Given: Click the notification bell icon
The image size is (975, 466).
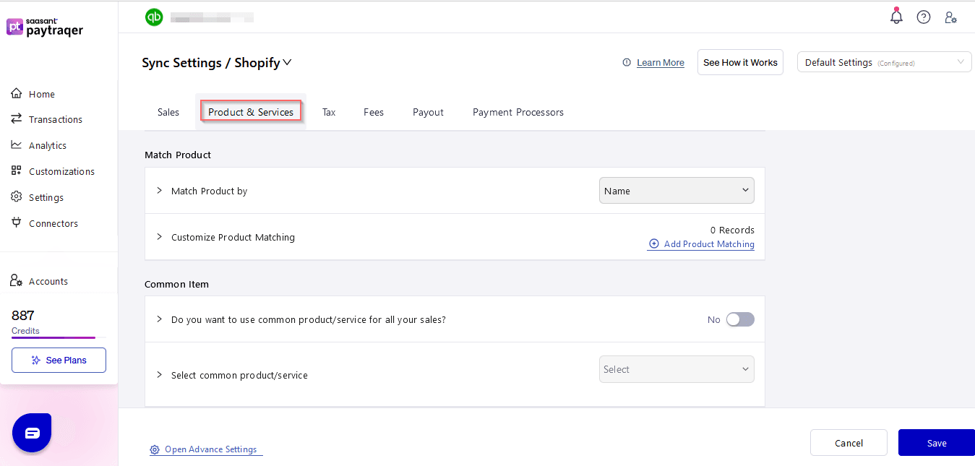Looking at the screenshot, I should 896,17.
